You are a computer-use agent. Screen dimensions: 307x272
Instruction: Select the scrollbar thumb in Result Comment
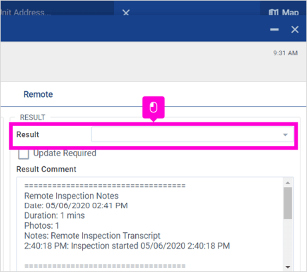pyautogui.click(x=288, y=203)
